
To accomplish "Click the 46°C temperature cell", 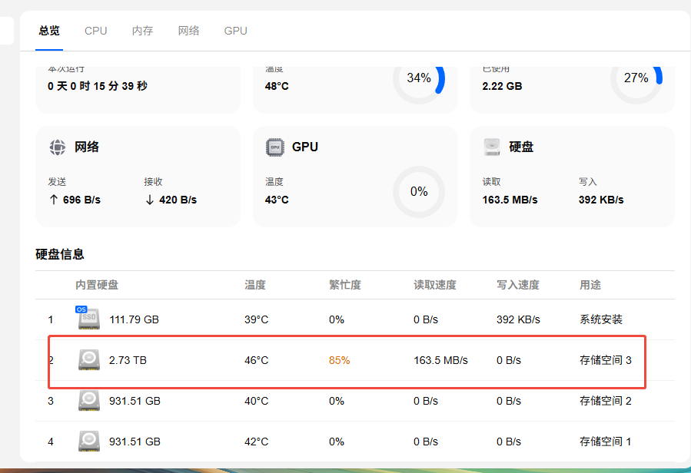I will point(257,360).
